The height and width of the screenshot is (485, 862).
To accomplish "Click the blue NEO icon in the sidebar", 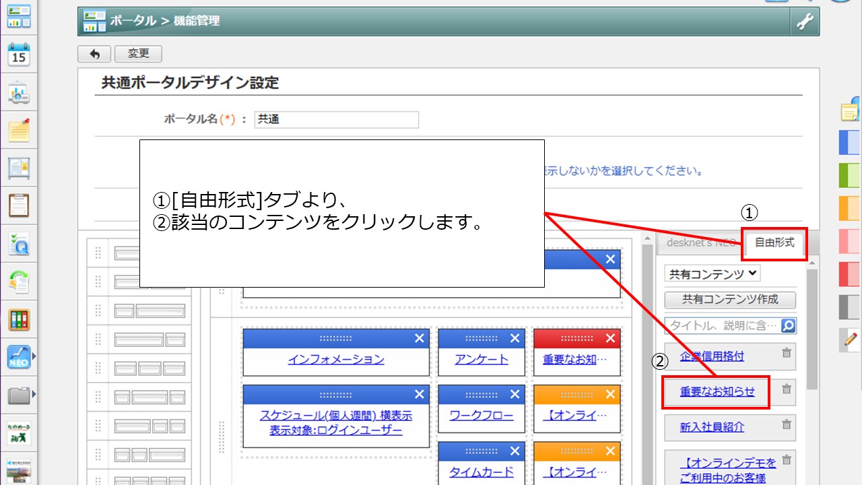I will click(x=19, y=356).
